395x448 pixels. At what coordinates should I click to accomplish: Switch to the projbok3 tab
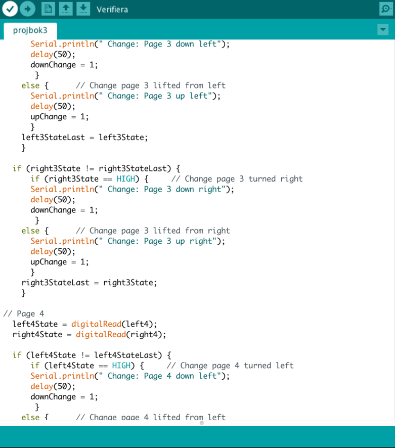click(30, 30)
